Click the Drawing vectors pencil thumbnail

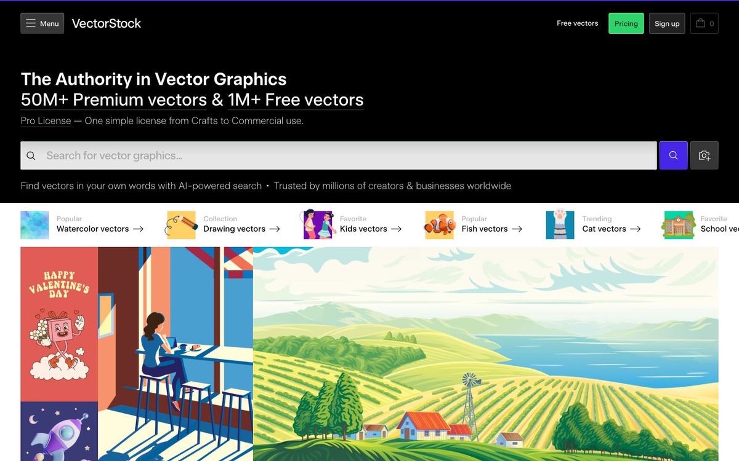[x=180, y=225]
